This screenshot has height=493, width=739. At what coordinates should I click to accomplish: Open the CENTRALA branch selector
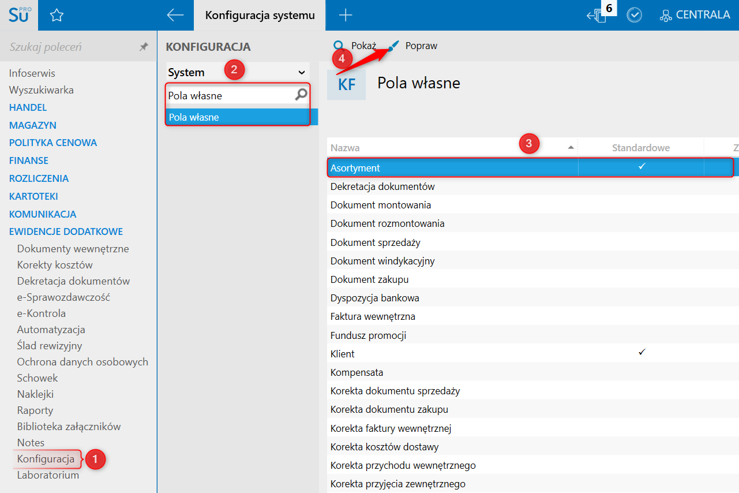(x=695, y=15)
